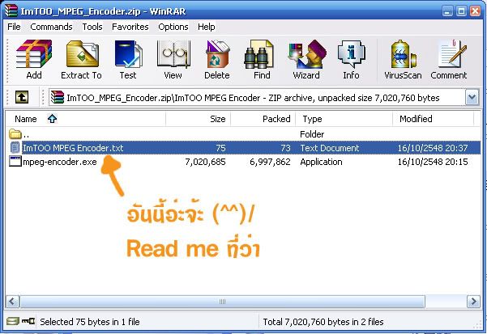Click 'Total 7,020,760 bytes in 2 files' status
Image resolution: width=487 pixels, height=334 pixels.
(323, 322)
